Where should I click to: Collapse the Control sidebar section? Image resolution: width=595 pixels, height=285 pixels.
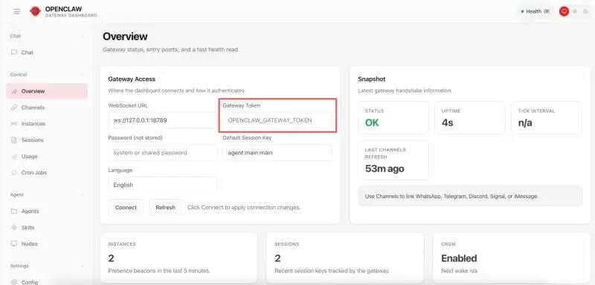point(82,75)
